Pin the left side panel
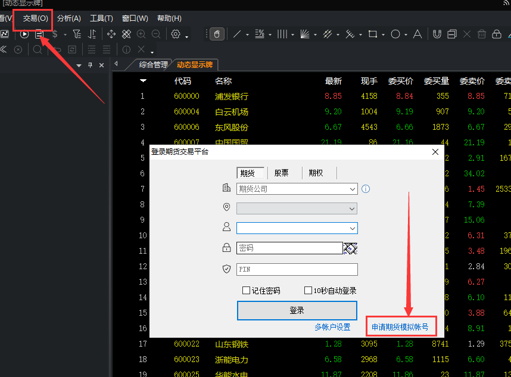This screenshot has width=511, height=377. pyautogui.click(x=91, y=65)
